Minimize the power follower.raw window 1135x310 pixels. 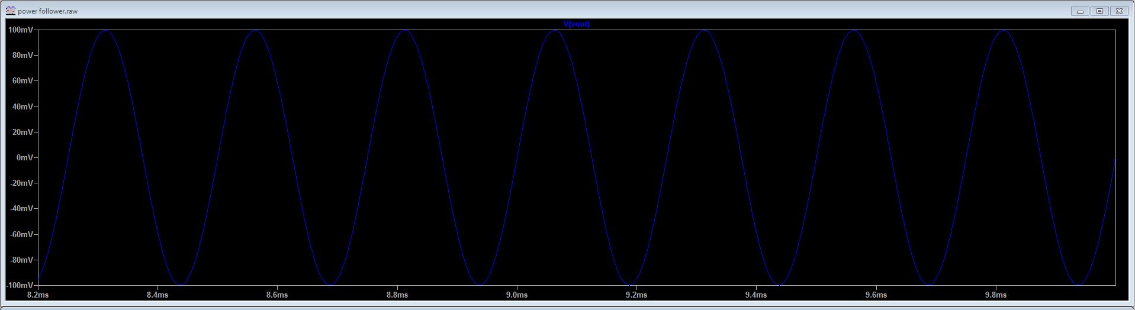coord(1080,11)
